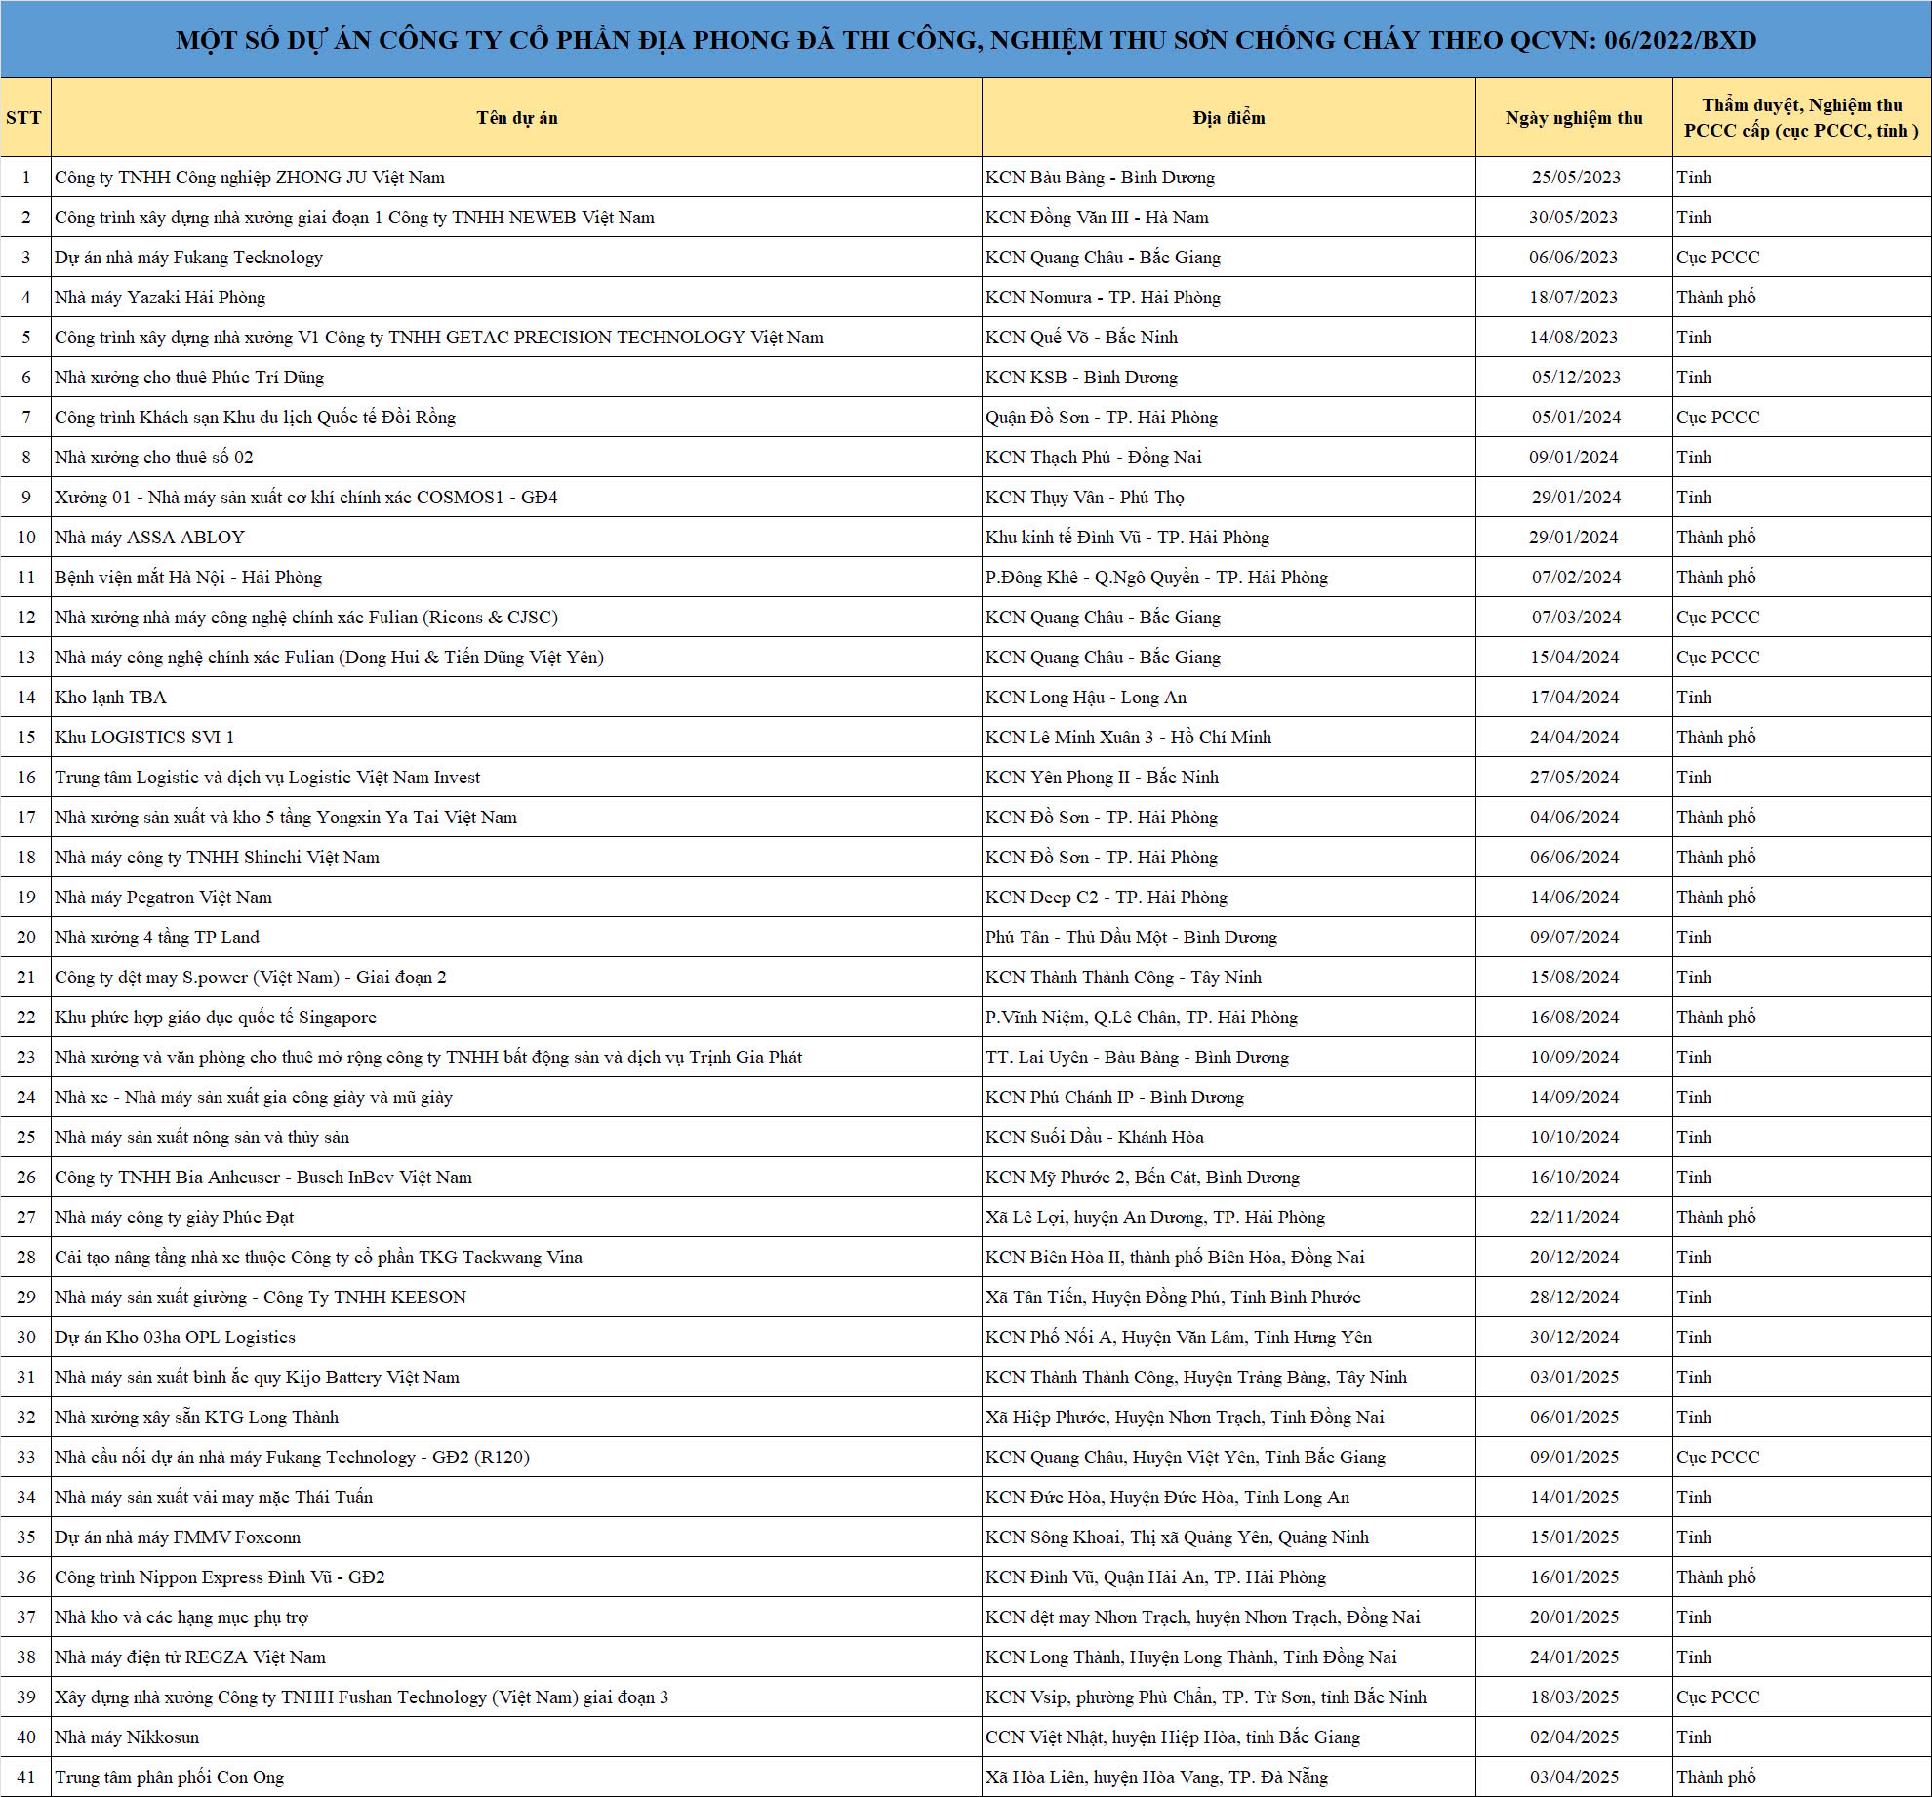Select 'Kho lạnh TBA' cell
Viewport: 1932px width, 1797px height.
[516, 698]
